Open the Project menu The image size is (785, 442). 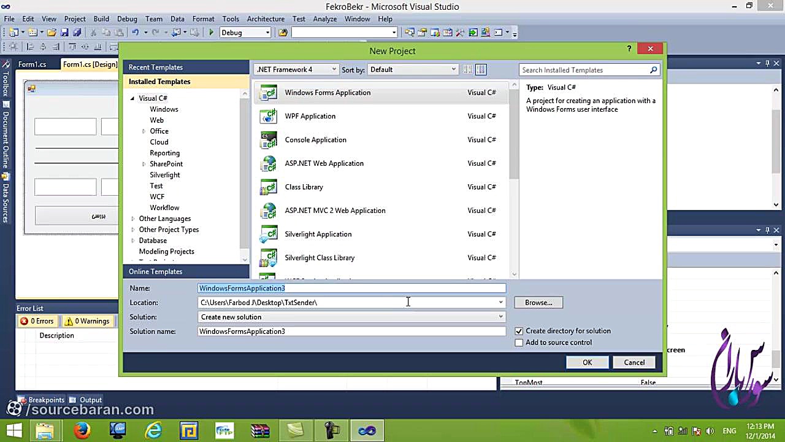tap(75, 19)
